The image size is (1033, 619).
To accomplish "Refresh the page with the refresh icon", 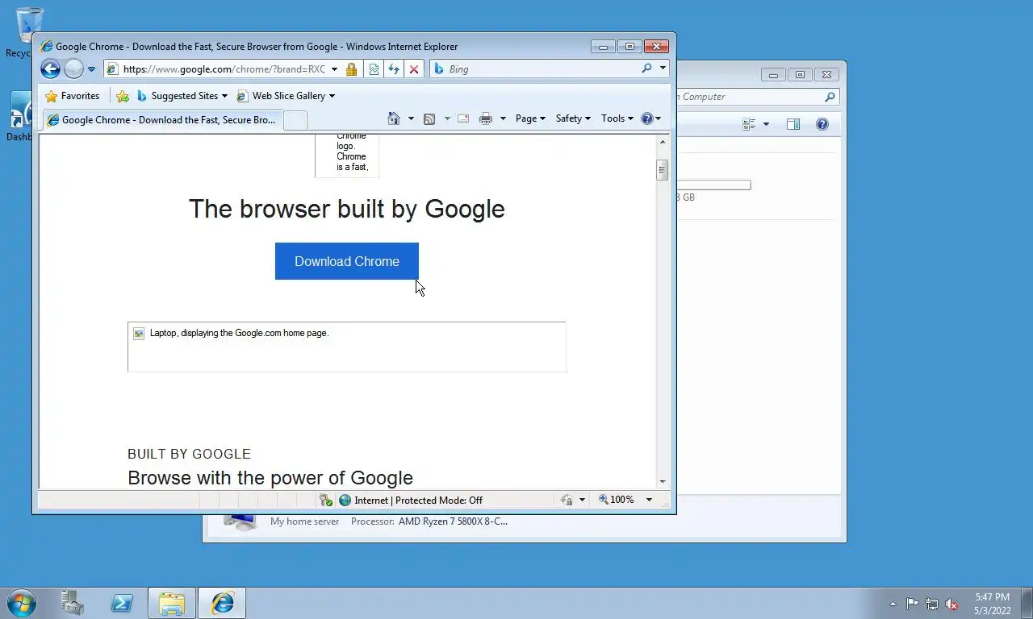I will [x=394, y=69].
